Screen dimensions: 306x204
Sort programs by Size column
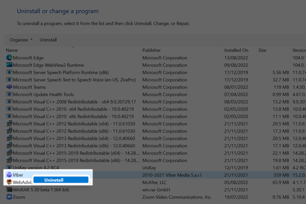pyautogui.click(x=262, y=50)
